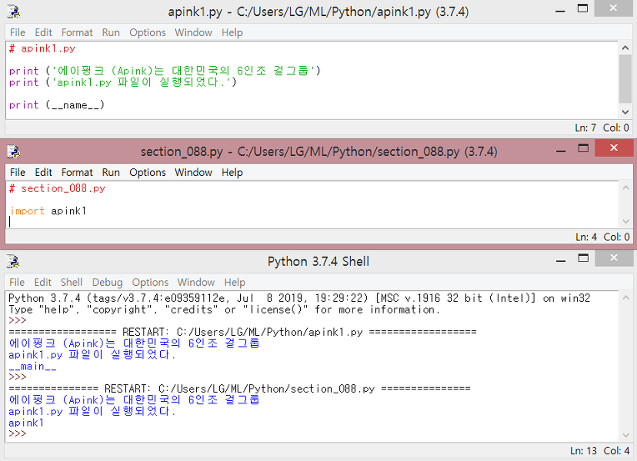Click 'Ln: 13' status in Shell window
Viewport: 637px width, 461px height.
click(584, 451)
